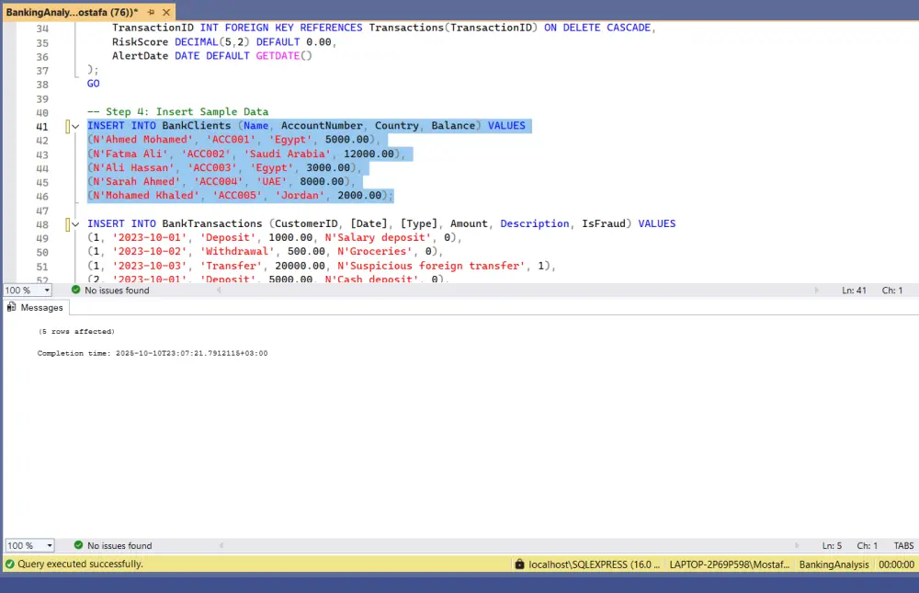The image size is (919, 593).
Task: Select the BankingAnalysis query document tab
Action: (x=72, y=13)
